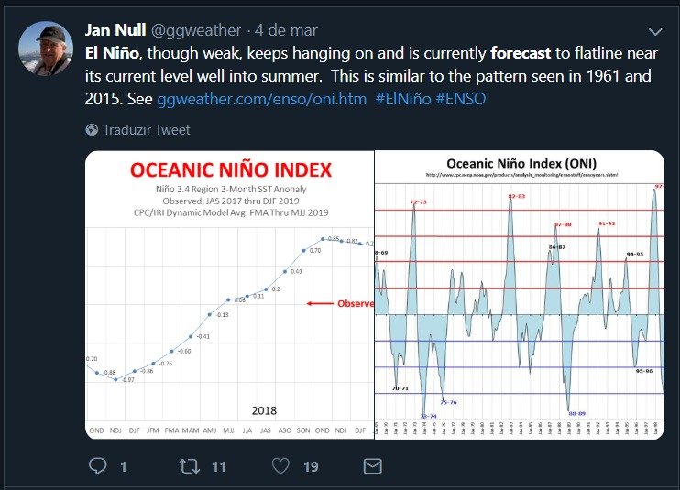The image size is (680, 490).
Task: Click Traduzir Tweet translate link
Action: 147,129
